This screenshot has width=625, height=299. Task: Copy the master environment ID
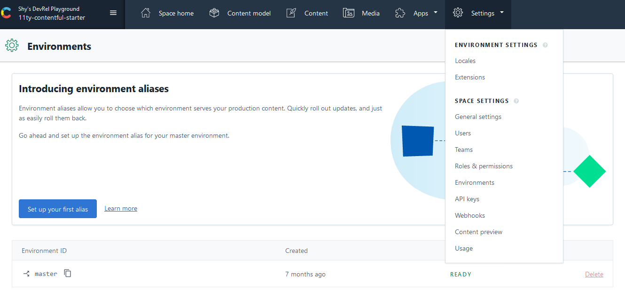[68, 273]
